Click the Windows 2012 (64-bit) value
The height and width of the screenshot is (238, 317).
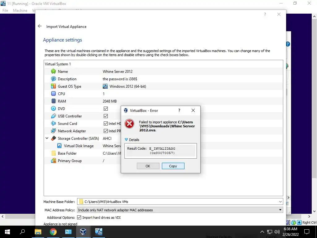[128, 86]
